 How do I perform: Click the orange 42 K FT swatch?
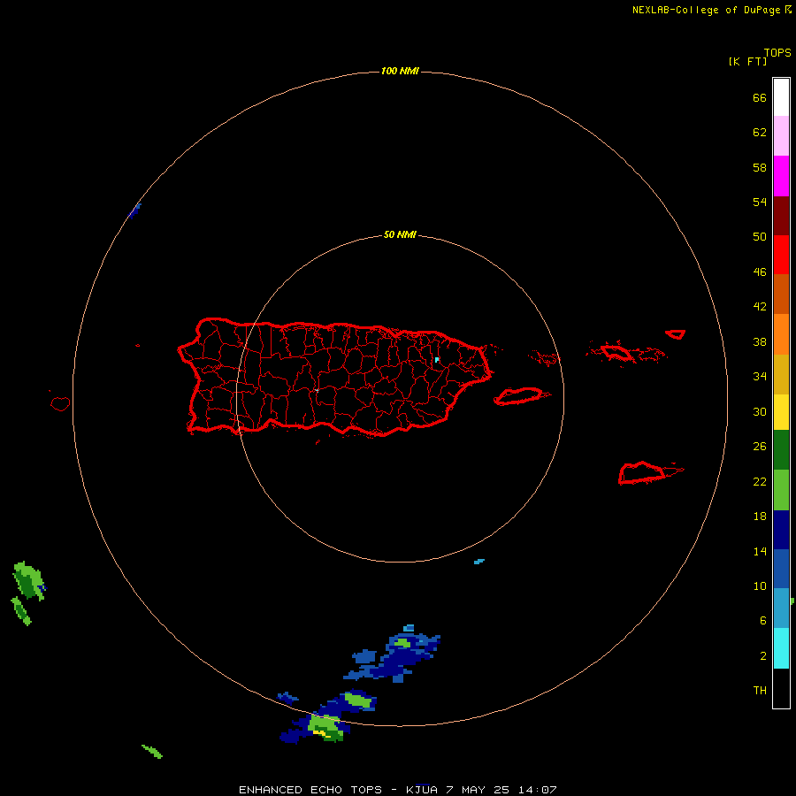pos(781,334)
